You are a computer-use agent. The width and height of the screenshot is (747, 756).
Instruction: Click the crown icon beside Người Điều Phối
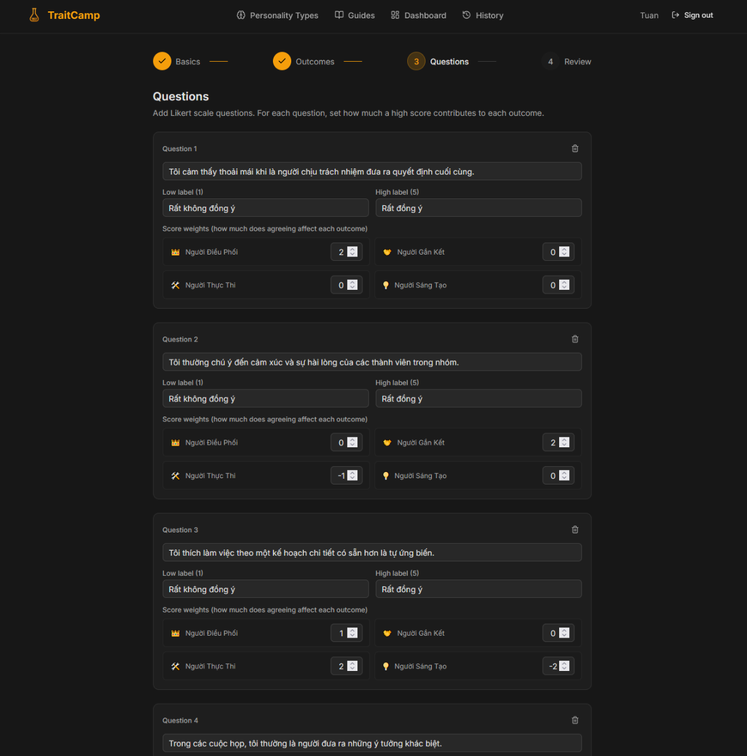click(x=175, y=251)
